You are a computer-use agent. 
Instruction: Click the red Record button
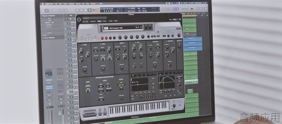click(94, 10)
